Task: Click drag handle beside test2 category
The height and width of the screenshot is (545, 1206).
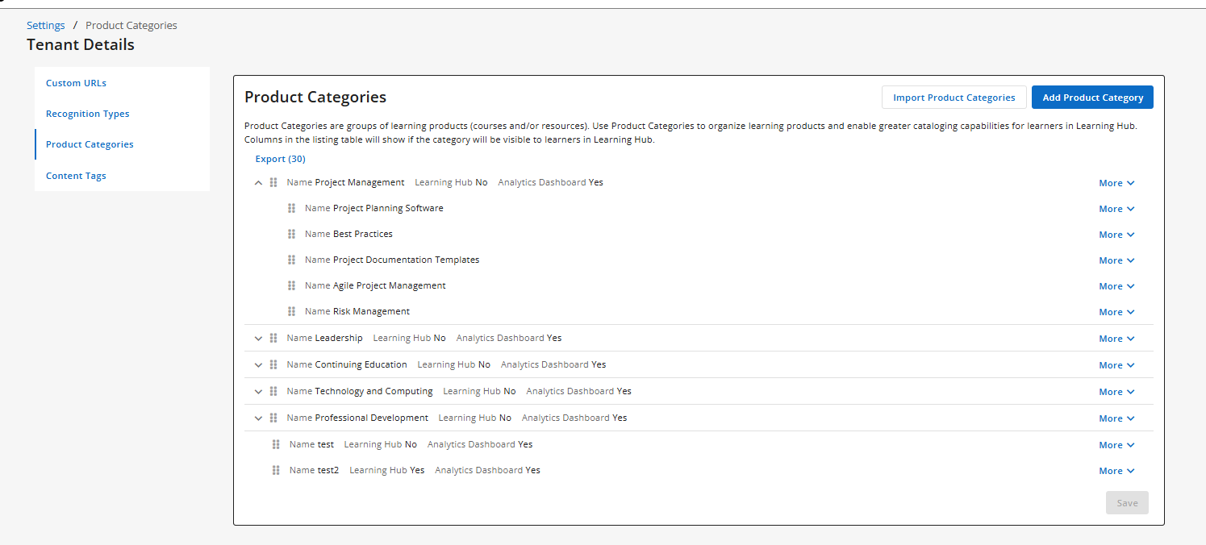Action: [276, 471]
